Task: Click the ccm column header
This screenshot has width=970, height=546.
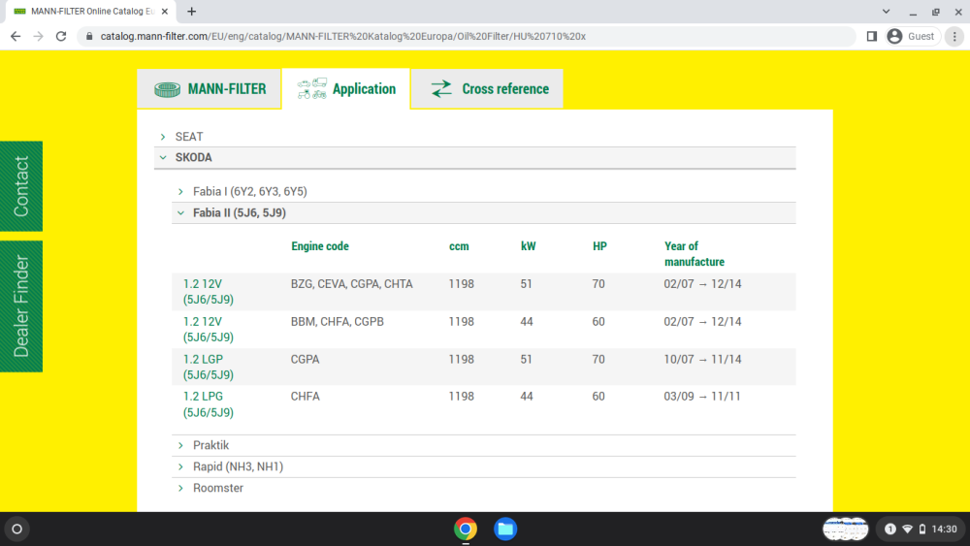Action: (459, 246)
